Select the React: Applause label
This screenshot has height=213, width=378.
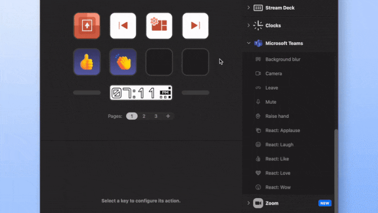click(x=283, y=131)
